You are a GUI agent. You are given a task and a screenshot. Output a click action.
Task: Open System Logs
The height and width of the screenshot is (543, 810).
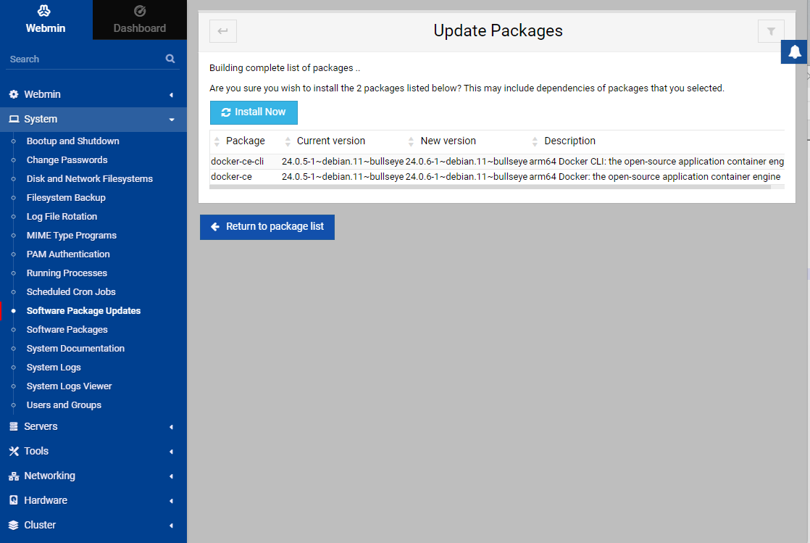pyautogui.click(x=54, y=368)
